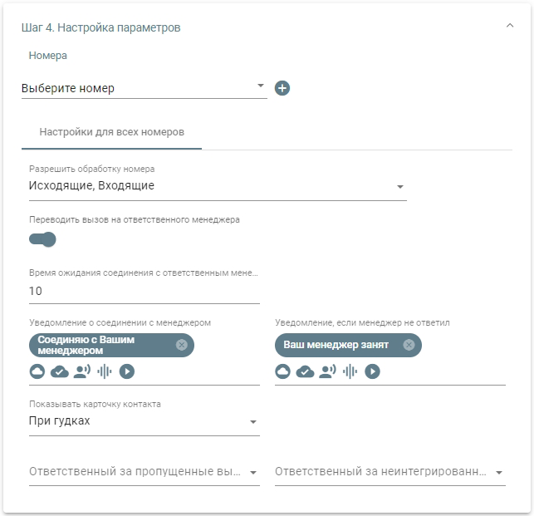Screen dimensions: 534x516
Task: Toggle 'Переводить вызов на ответственного менеджера' switch
Action: (42, 239)
